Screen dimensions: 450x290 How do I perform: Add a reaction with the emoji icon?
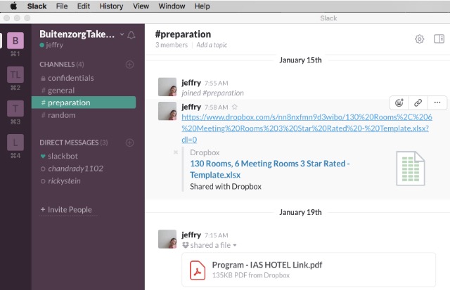[399, 103]
